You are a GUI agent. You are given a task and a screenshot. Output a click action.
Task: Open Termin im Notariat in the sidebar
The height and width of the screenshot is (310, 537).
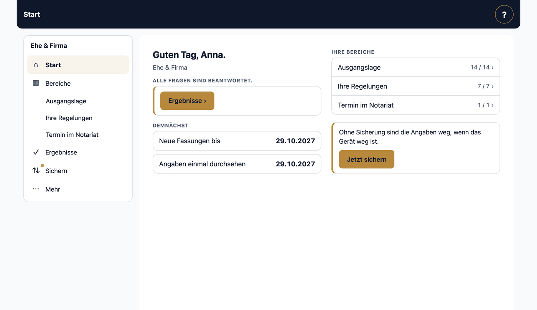[78, 135]
